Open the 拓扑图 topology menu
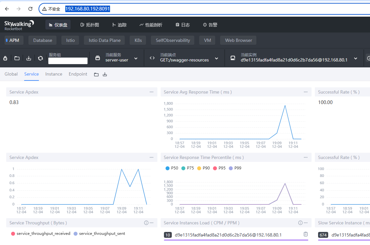 [90, 25]
